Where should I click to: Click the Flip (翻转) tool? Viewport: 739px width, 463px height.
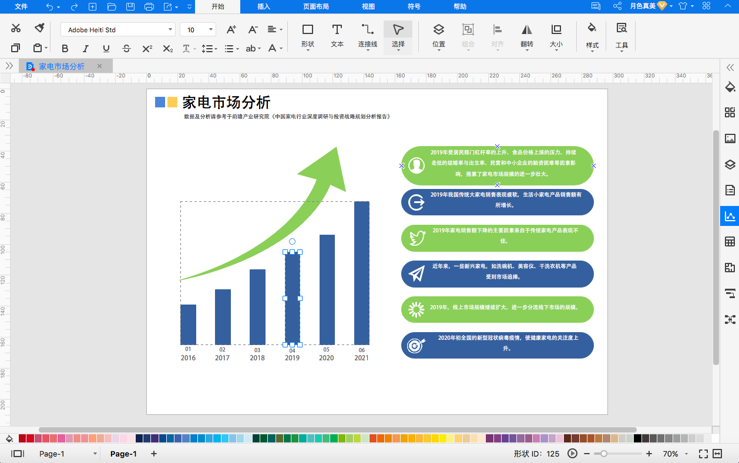pyautogui.click(x=527, y=36)
